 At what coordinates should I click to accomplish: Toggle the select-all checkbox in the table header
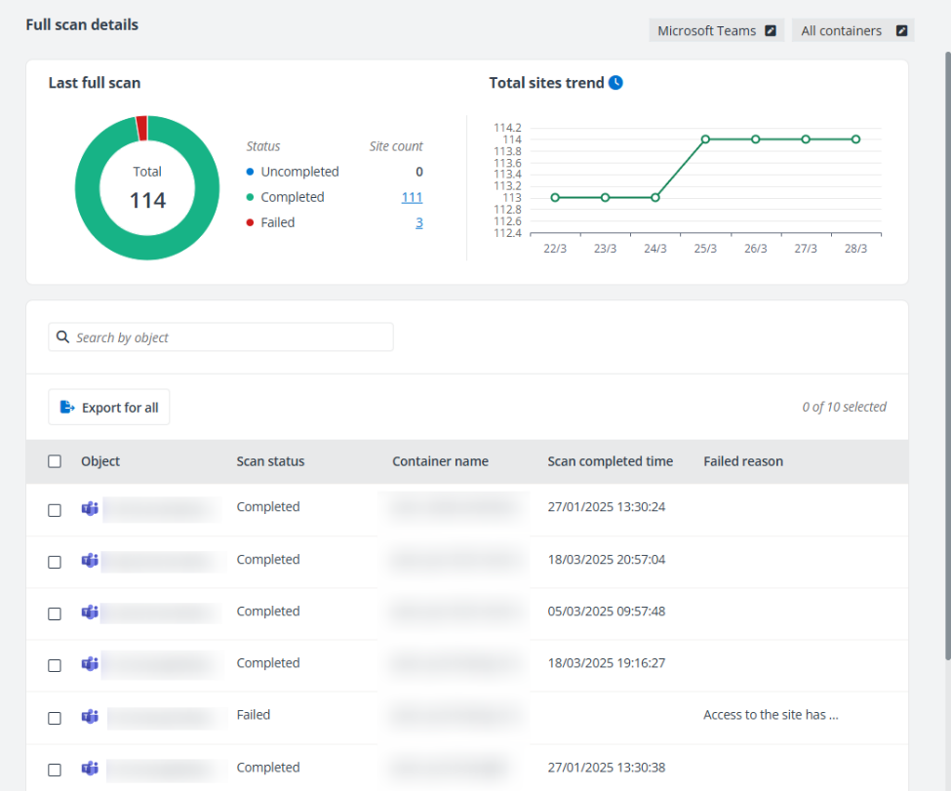tap(55, 460)
